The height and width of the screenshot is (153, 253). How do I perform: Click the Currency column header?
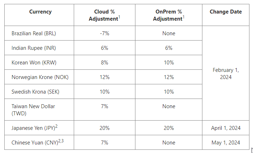pos(40,12)
